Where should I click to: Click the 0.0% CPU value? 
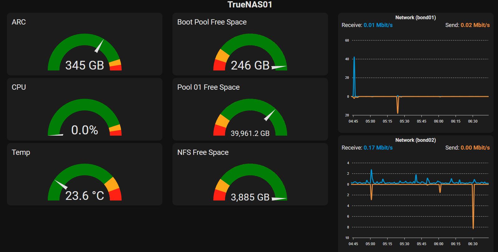pos(85,130)
